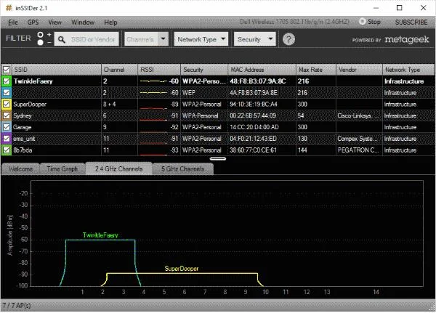
Task: Select the SuperDooper SSID row text
Action: [x=30, y=105]
